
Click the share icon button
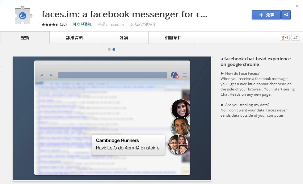pyautogui.click(x=286, y=15)
